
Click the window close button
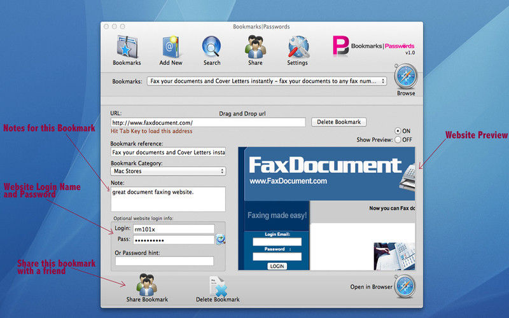106,27
